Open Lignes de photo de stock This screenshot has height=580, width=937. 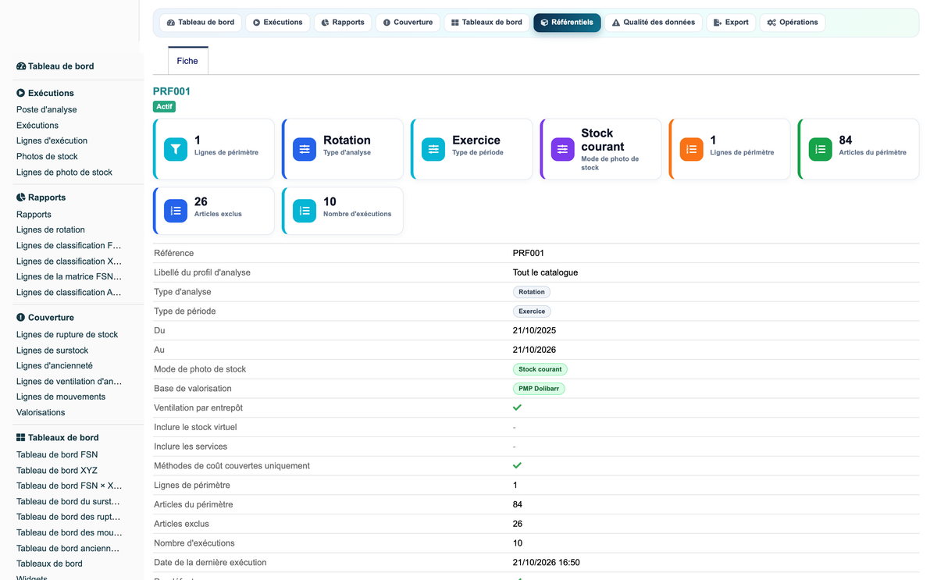tap(64, 173)
